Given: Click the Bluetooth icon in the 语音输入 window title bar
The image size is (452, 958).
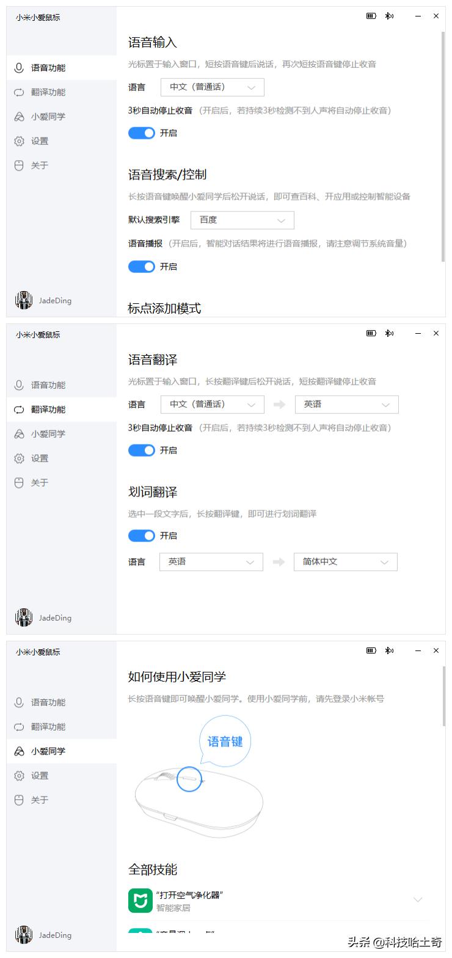Looking at the screenshot, I should click(x=389, y=16).
